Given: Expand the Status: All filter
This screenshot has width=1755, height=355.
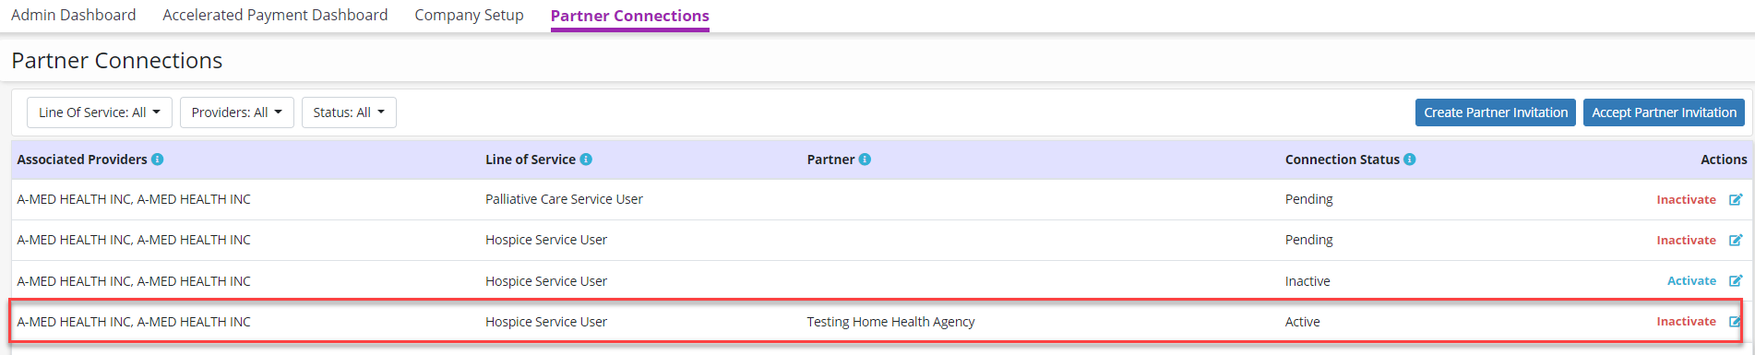Looking at the screenshot, I should 349,112.
